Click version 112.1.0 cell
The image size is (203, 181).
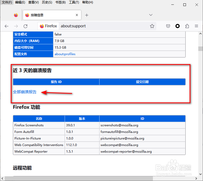tap(82, 145)
